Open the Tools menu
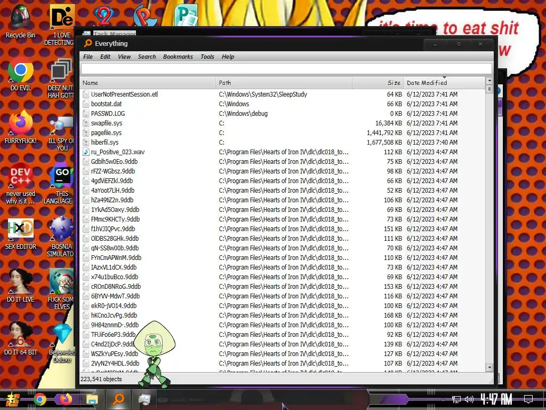546x410 pixels. point(207,57)
